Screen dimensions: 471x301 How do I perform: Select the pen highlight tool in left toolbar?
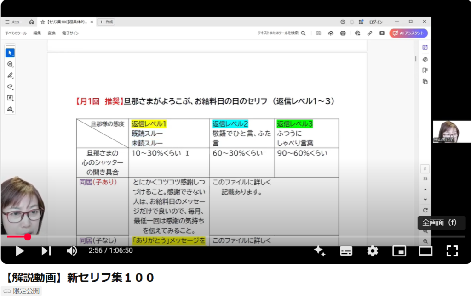(10, 75)
